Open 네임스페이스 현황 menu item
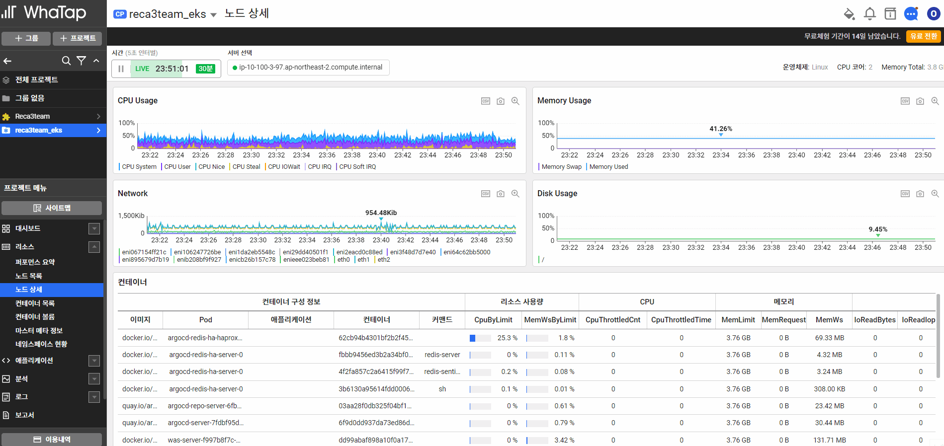This screenshot has height=446, width=944. (41, 344)
